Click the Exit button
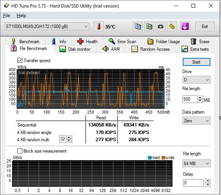Viewport: 221px width, 195px height. pos(205,27)
